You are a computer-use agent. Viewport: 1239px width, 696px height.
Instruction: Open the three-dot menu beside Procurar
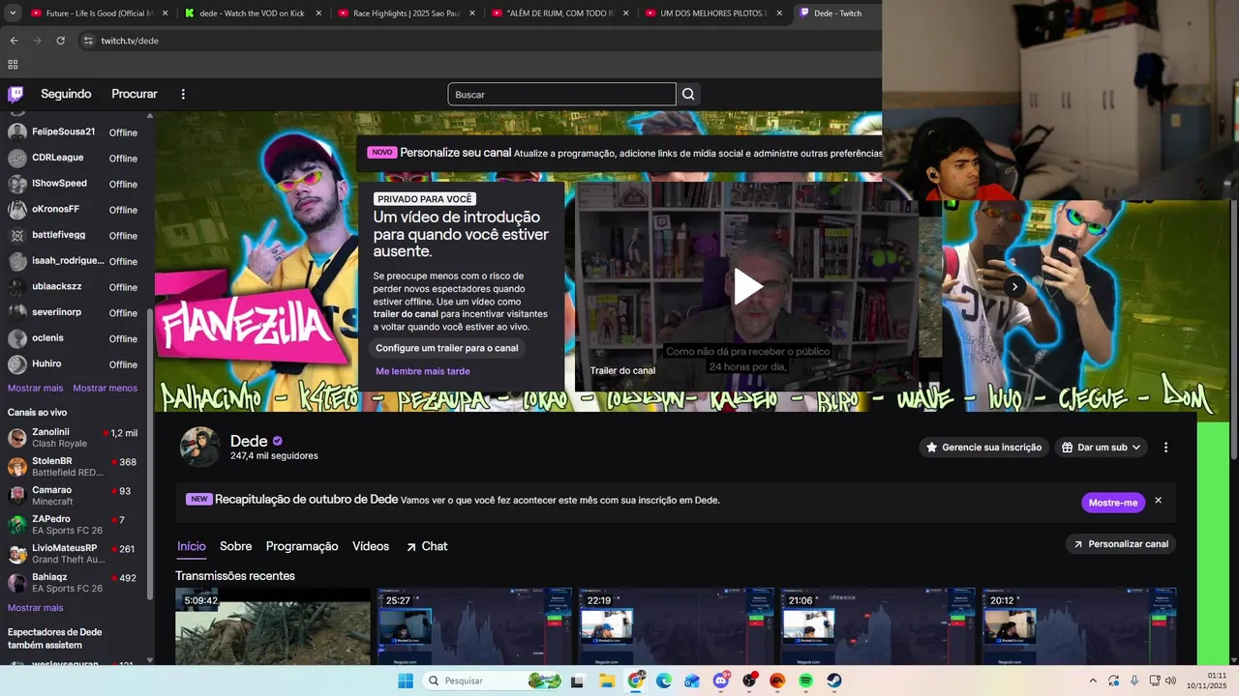pyautogui.click(x=183, y=94)
